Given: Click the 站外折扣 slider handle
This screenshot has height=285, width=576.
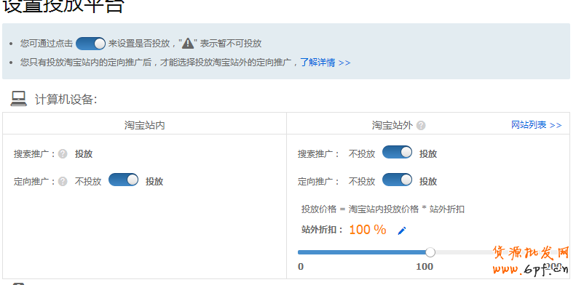Looking at the screenshot, I should click(x=430, y=252).
